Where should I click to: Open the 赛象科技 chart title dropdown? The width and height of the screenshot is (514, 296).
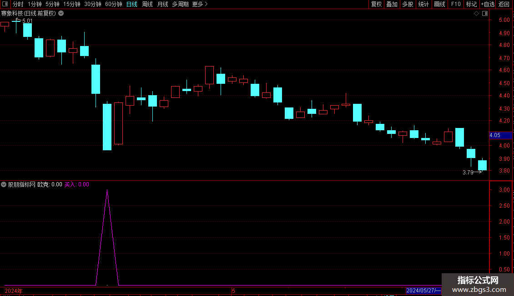[x=61, y=14]
